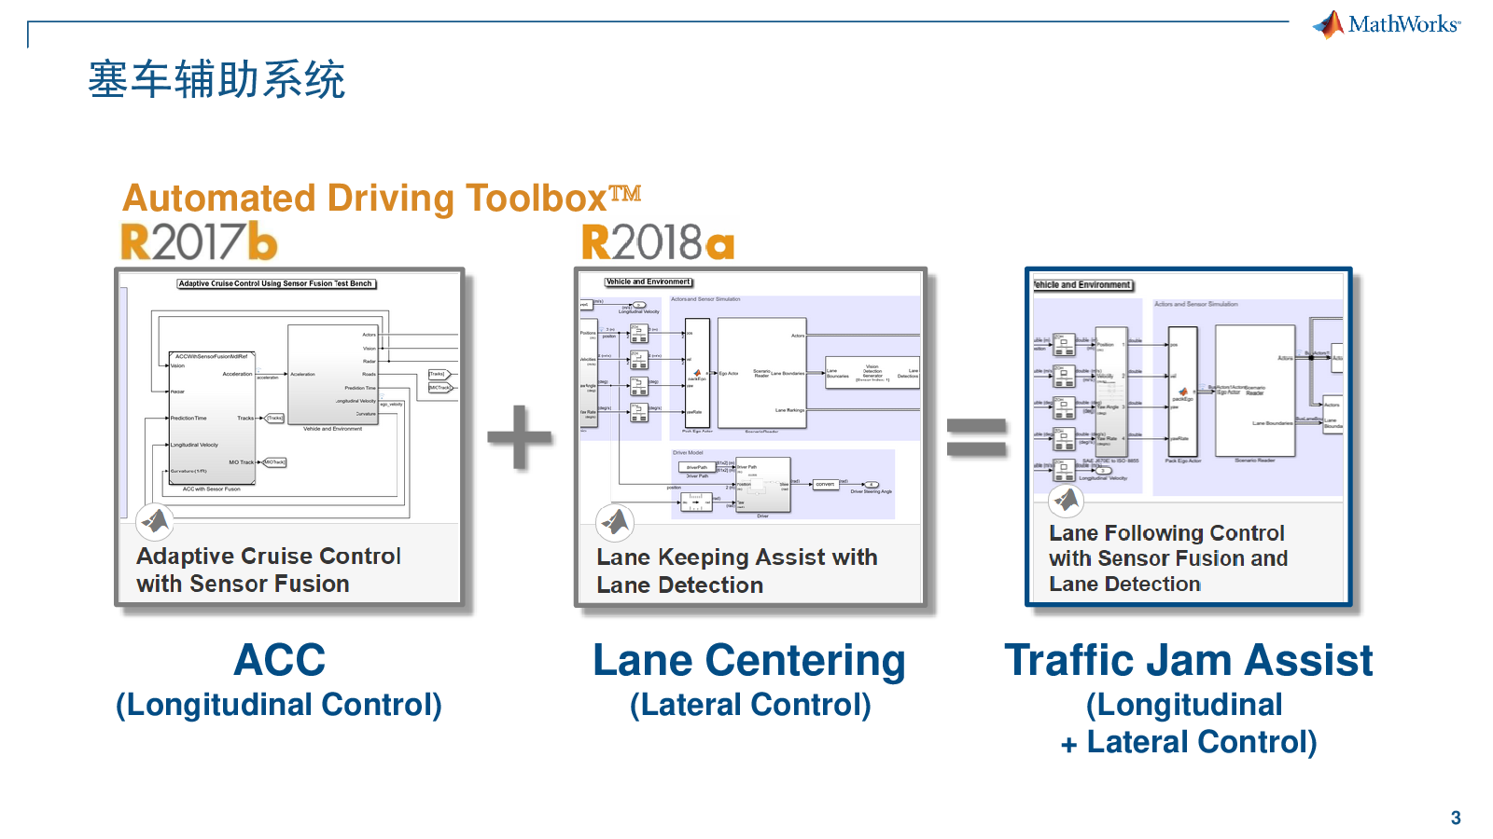
Task: Select the Traffic Jam Assist heading
Action: (1188, 660)
